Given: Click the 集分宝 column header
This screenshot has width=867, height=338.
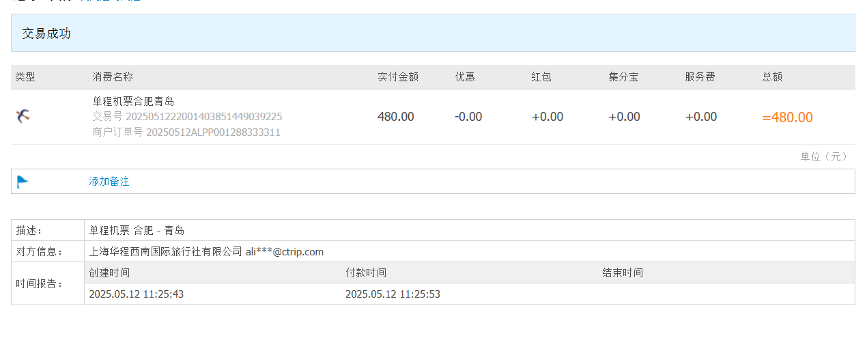Looking at the screenshot, I should [623, 77].
